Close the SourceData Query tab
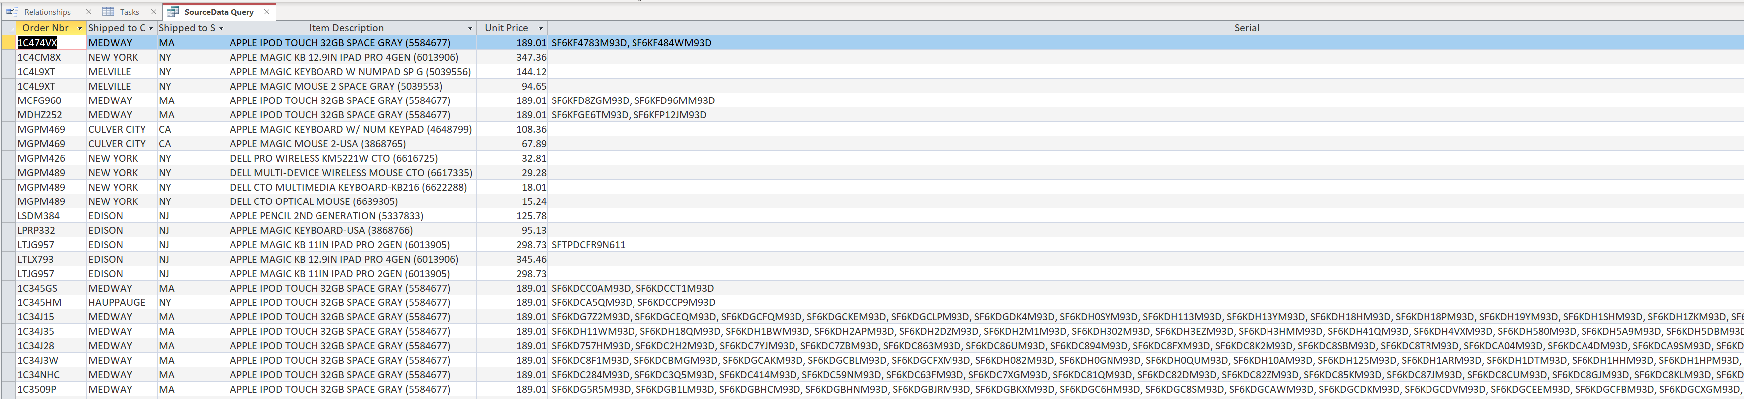The width and height of the screenshot is (1744, 399). (267, 12)
